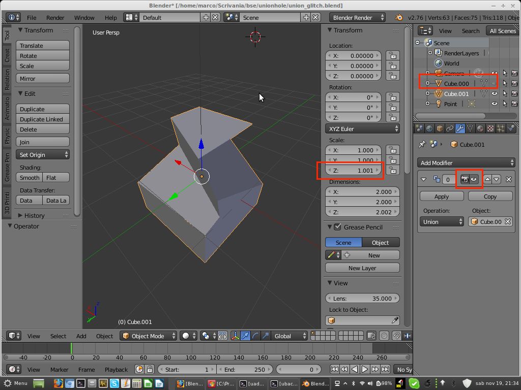Open the Add Modifier dropdown

(466, 162)
